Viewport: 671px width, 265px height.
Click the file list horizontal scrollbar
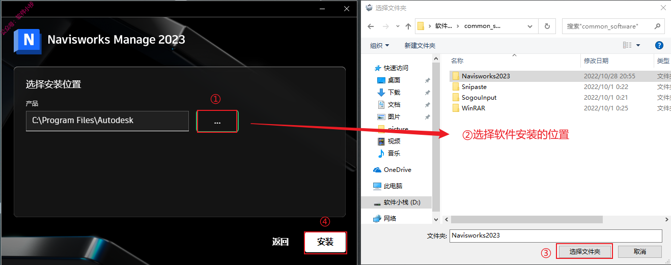click(x=526, y=219)
